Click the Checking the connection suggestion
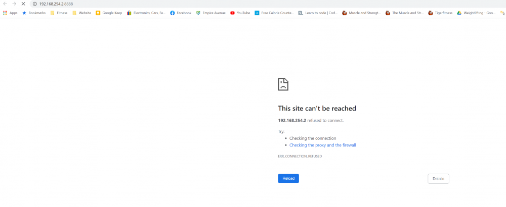This screenshot has width=506, height=207. [x=313, y=138]
